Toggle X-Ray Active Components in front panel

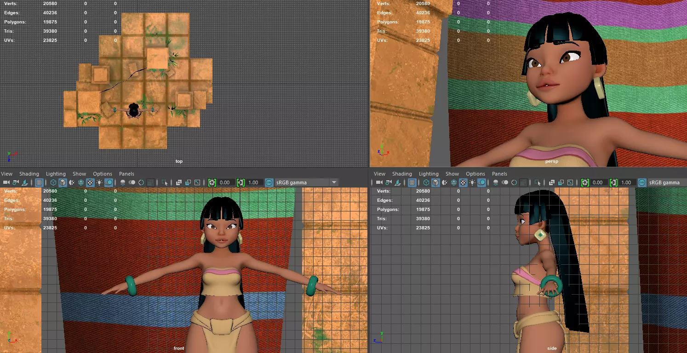(x=189, y=182)
